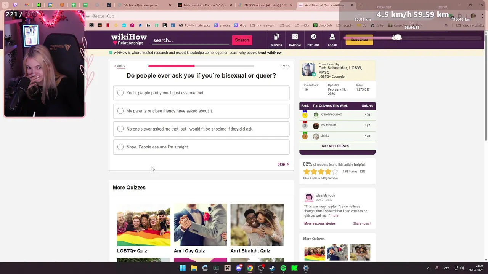Open the Am I Gay Quiz thumbnail
The height and width of the screenshot is (274, 488).
pos(200,225)
